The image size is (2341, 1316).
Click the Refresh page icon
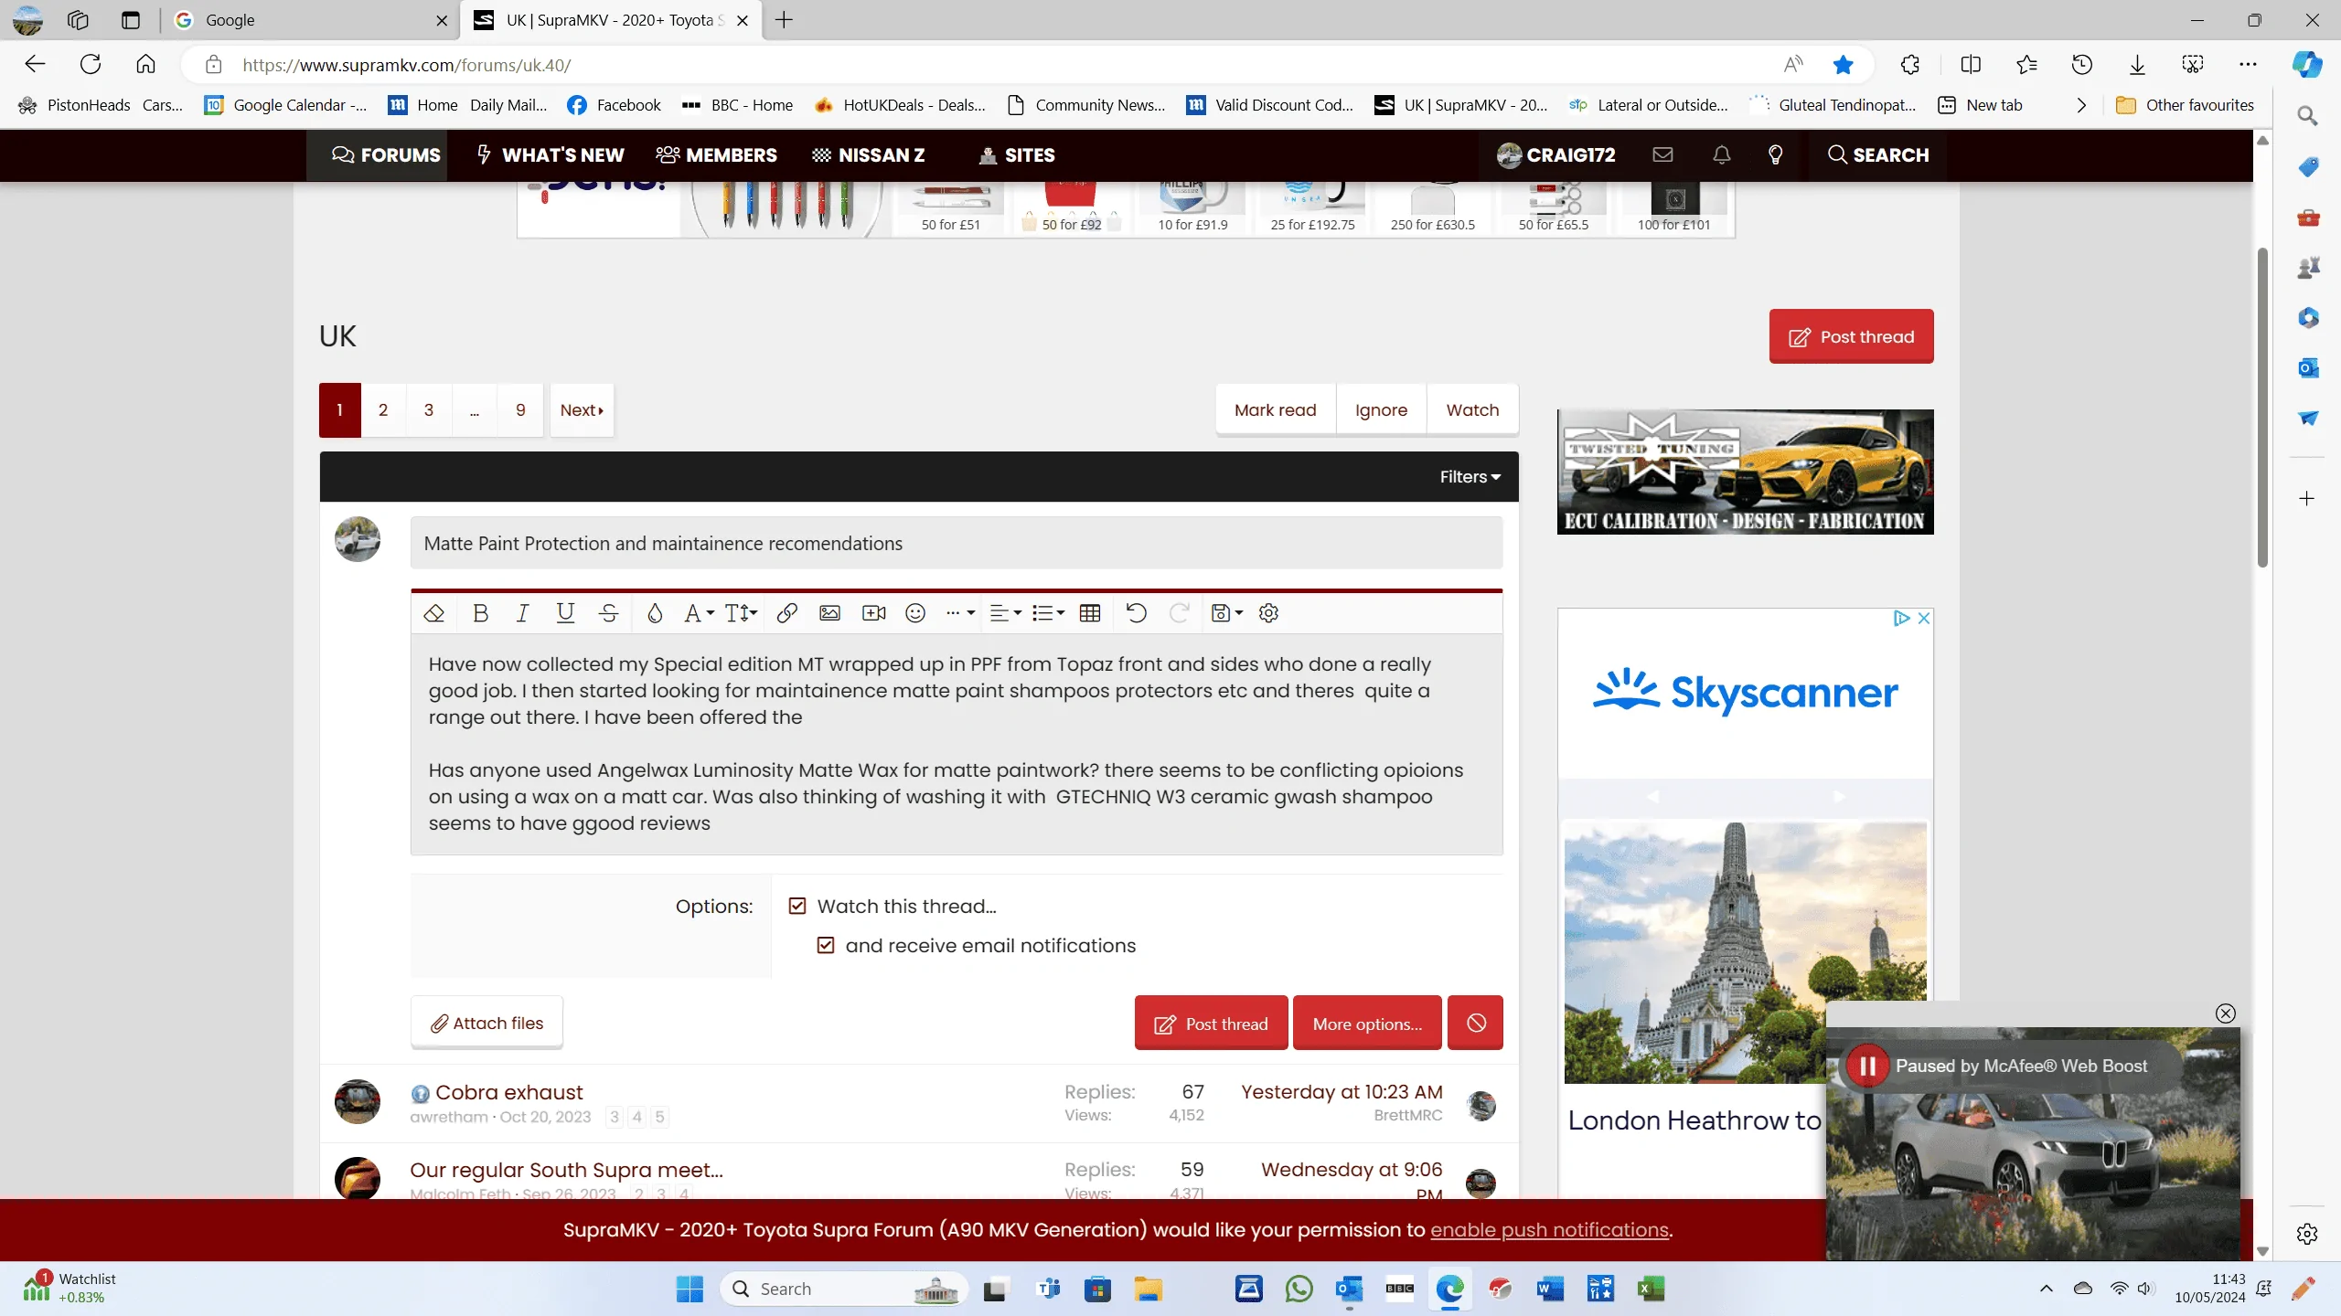click(90, 64)
